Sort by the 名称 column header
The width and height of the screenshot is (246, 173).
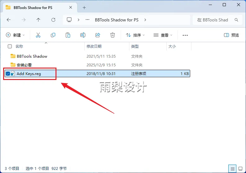point(19,46)
